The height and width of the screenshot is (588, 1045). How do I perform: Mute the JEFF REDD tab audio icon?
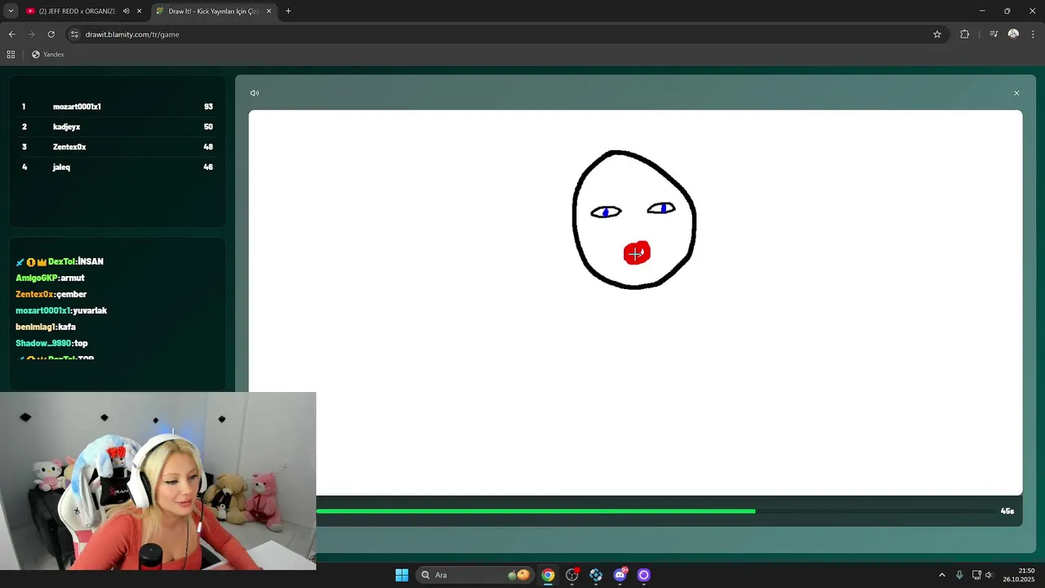pos(126,11)
